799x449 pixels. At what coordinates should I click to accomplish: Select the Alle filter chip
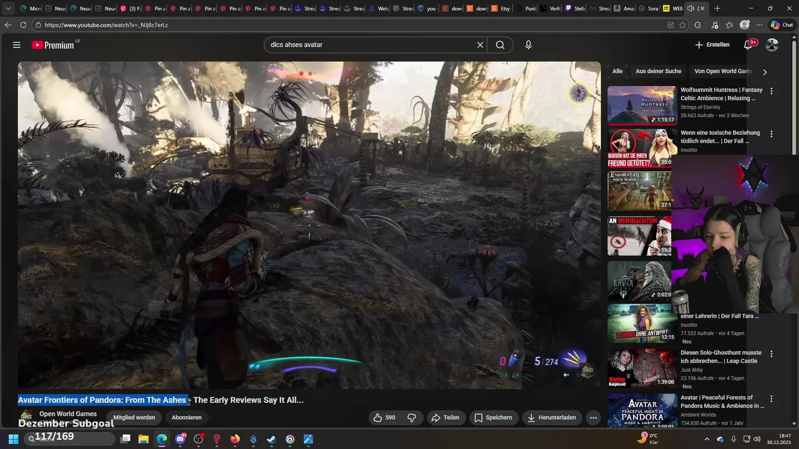pyautogui.click(x=617, y=71)
